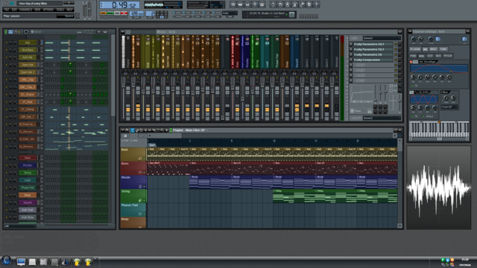Toggle the Kick channel selector light

point(42,42)
